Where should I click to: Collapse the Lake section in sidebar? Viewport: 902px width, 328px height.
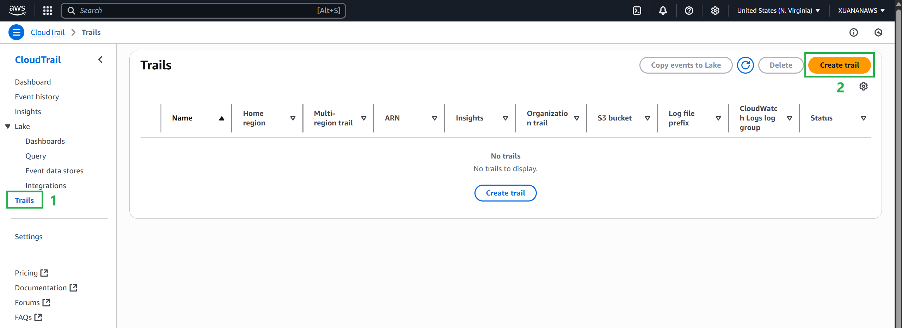(8, 126)
